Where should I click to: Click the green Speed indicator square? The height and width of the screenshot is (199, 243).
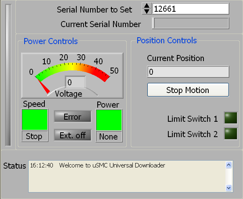34,120
